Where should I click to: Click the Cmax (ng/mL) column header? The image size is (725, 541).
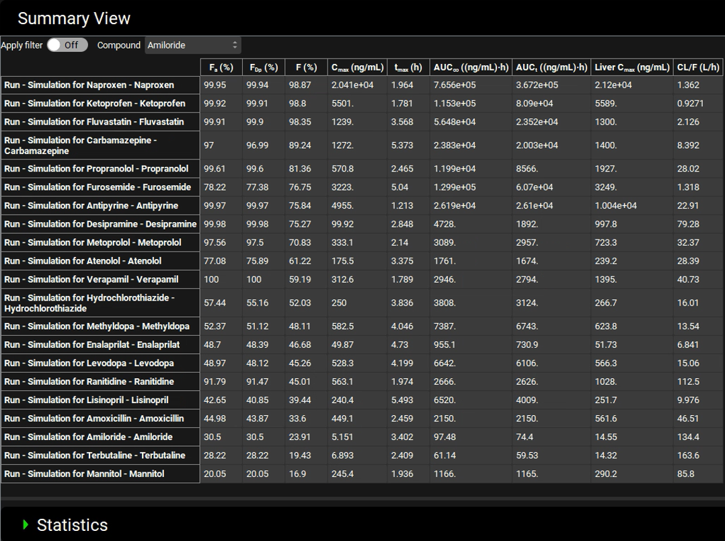coord(357,67)
